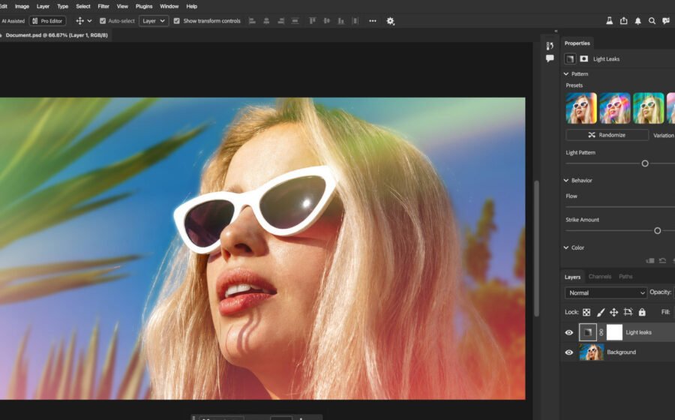Viewport: 675px width, 420px height.
Task: Open the gear settings icon in options bar
Action: coord(391,21)
